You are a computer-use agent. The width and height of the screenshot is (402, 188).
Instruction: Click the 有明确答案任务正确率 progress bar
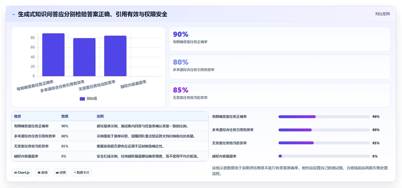tap(324, 117)
